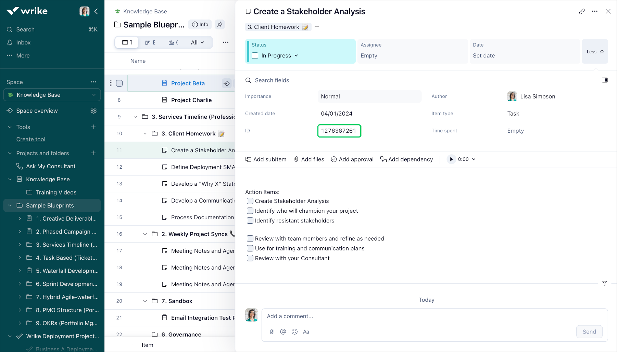The height and width of the screenshot is (352, 617).
Task: Copy task permalink with link icon
Action: pyautogui.click(x=582, y=11)
